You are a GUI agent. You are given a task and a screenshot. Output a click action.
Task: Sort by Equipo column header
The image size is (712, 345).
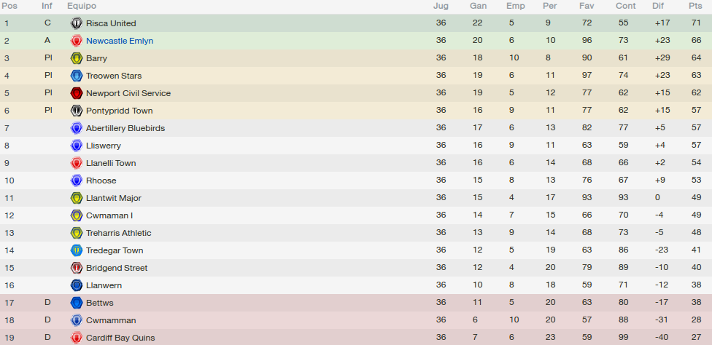pyautogui.click(x=82, y=6)
